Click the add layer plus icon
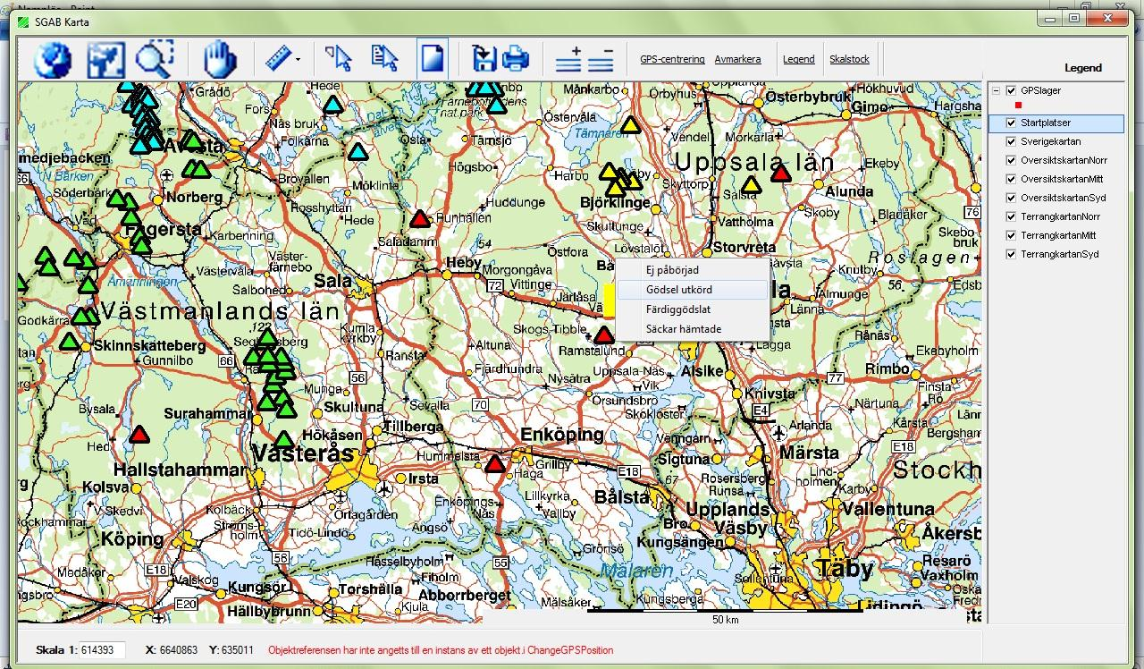Image resolution: width=1144 pixels, height=669 pixels. [x=568, y=59]
